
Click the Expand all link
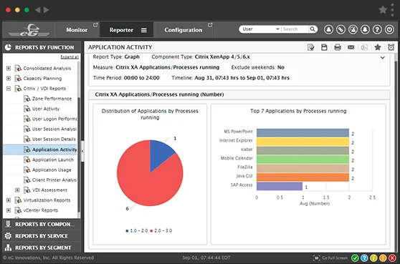[x=70, y=57]
